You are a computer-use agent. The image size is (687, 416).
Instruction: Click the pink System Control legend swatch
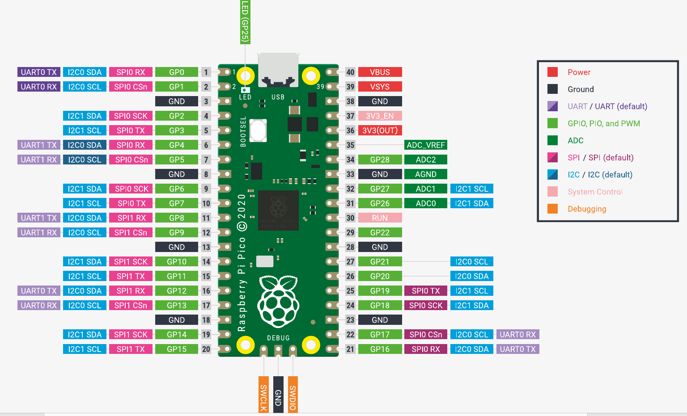pos(552,192)
